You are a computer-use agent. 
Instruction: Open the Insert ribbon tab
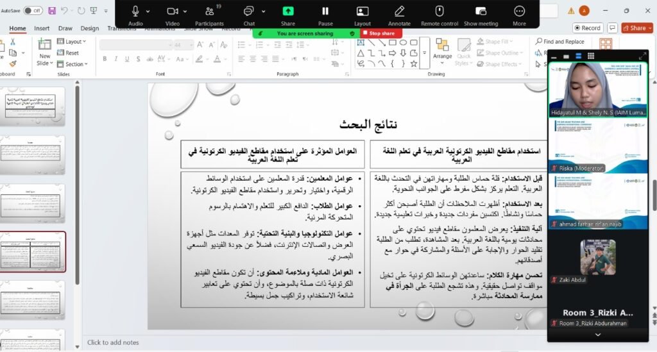42,28
